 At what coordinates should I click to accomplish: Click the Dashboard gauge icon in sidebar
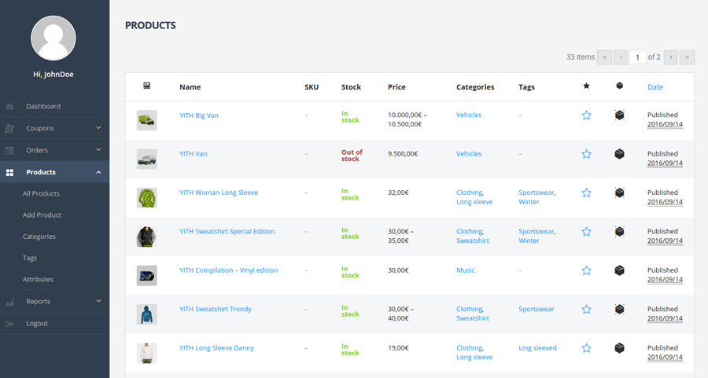pos(9,106)
